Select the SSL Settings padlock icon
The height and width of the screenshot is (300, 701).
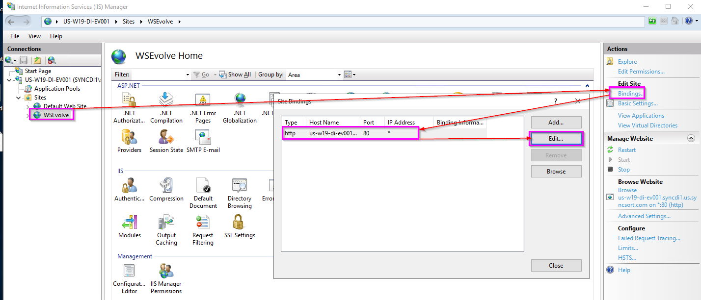[240, 223]
